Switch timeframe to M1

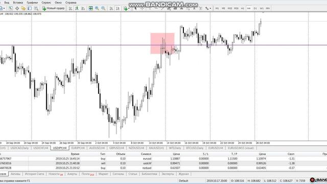217,8
